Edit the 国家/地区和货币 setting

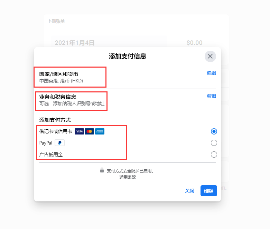(x=211, y=73)
